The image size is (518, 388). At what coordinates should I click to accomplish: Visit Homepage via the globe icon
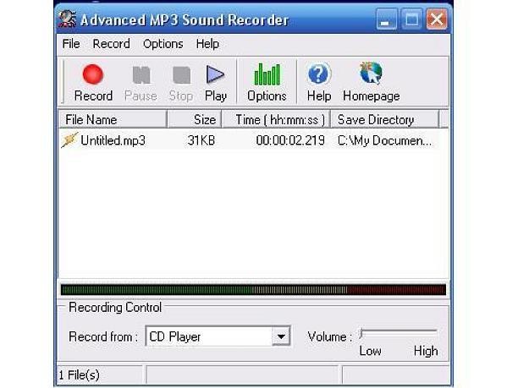372,83
